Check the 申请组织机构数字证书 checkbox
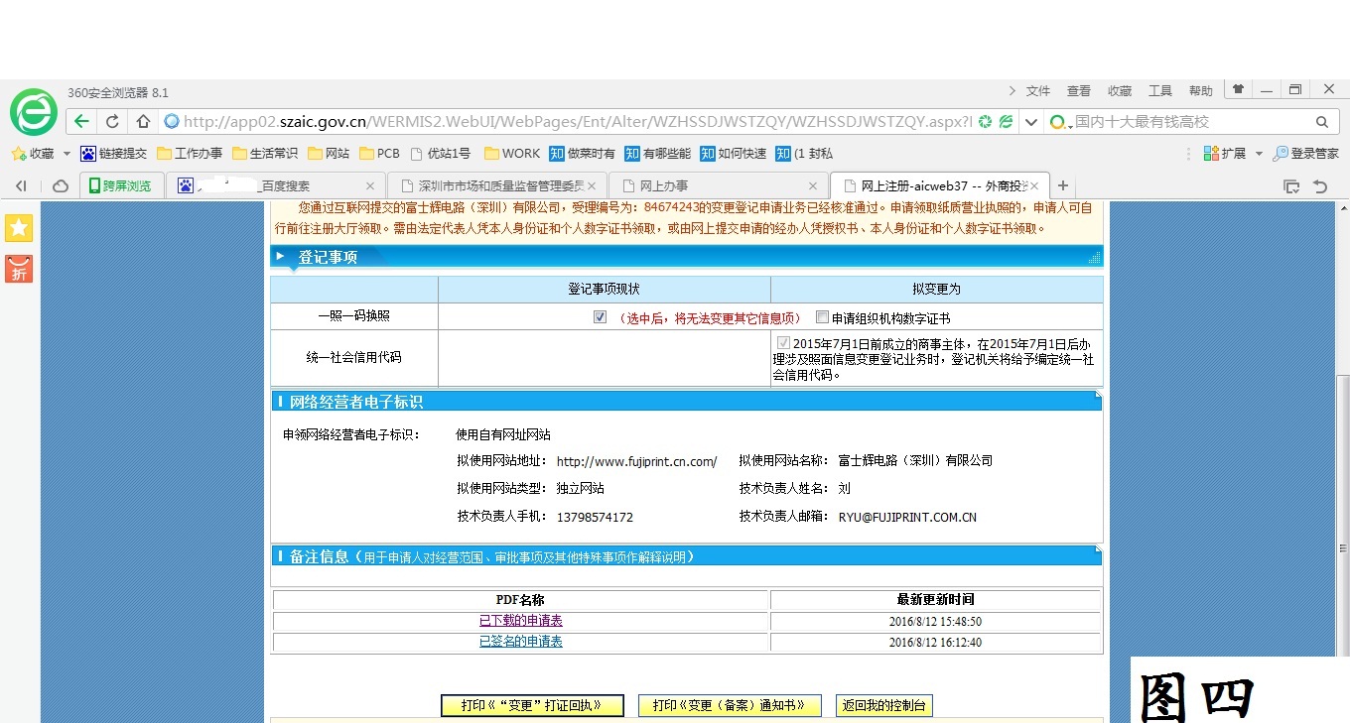The image size is (1350, 723). coord(822,317)
